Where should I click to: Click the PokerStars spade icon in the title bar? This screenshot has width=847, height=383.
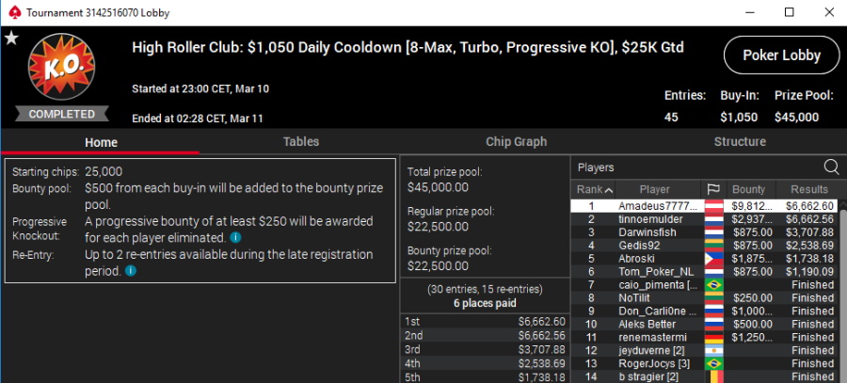pyautogui.click(x=14, y=12)
